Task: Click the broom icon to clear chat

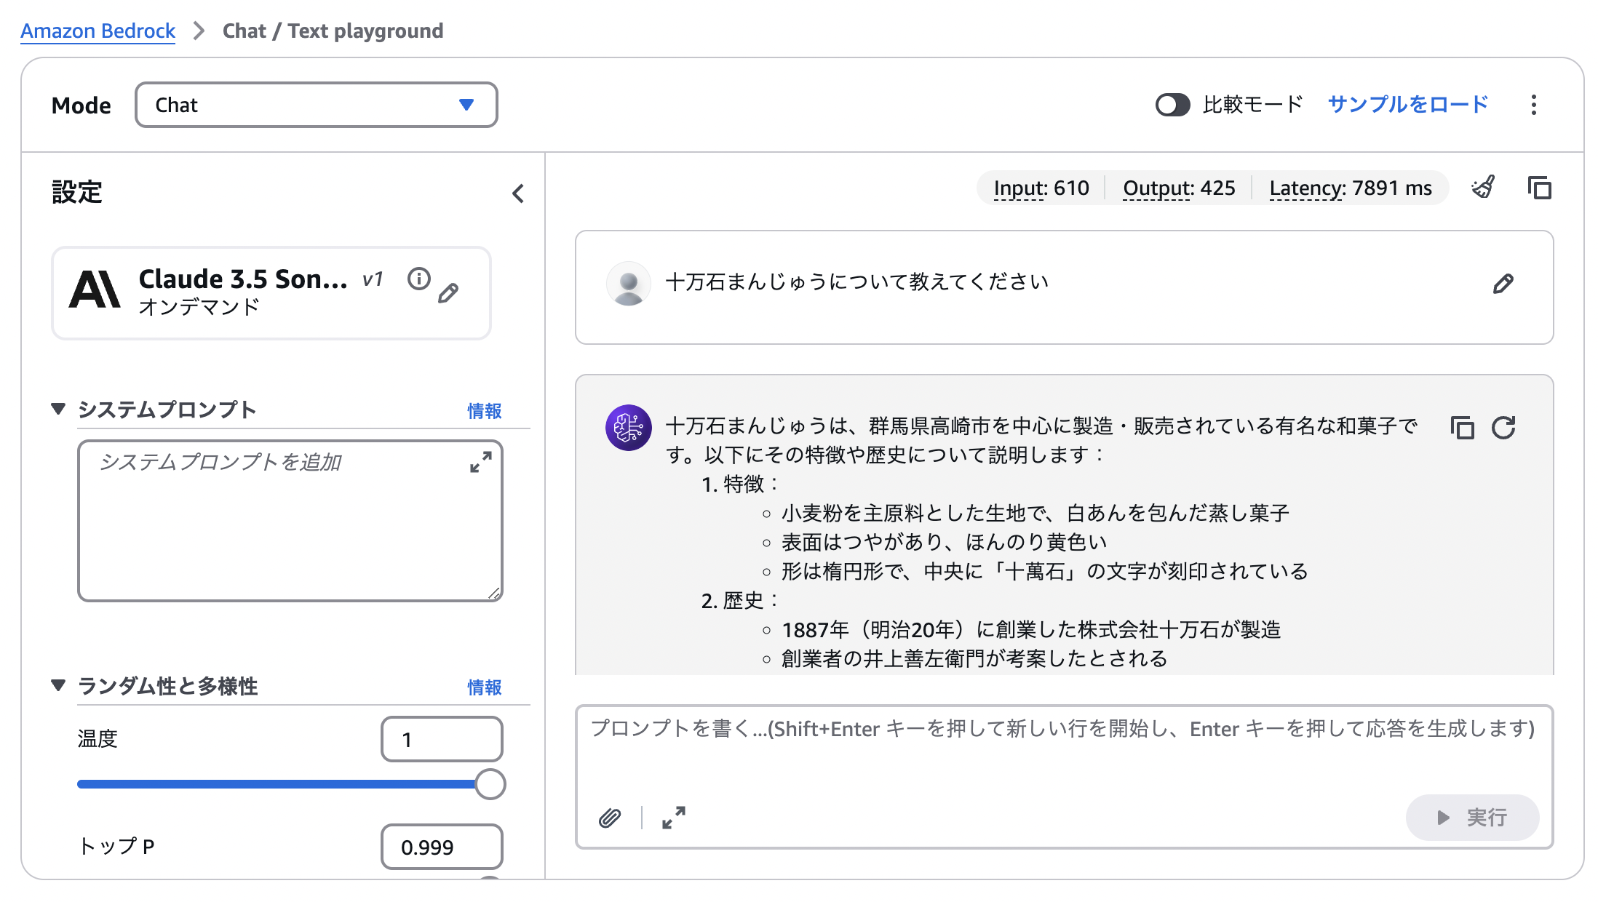Action: tap(1484, 188)
